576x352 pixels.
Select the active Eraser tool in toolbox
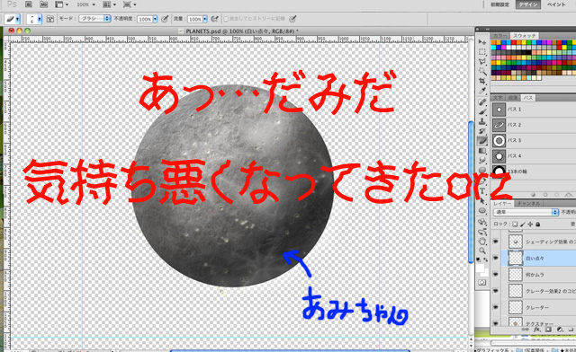(482, 140)
